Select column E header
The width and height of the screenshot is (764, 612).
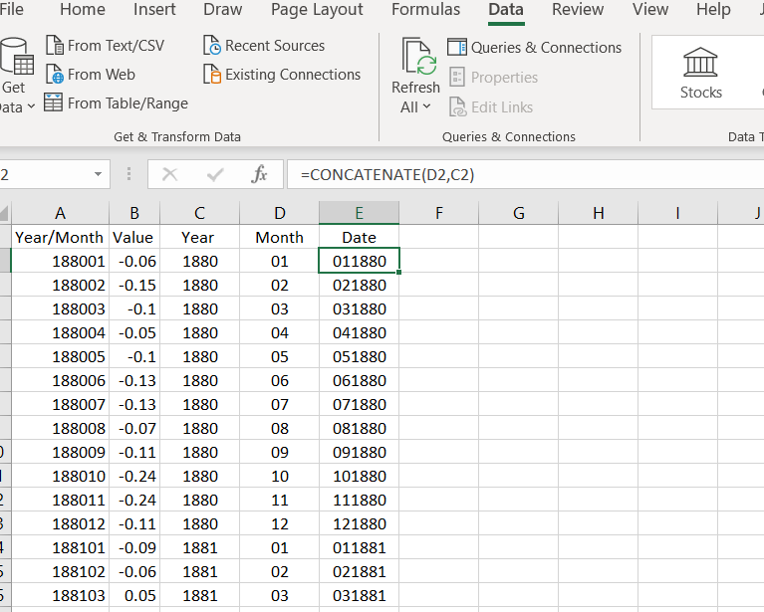tap(359, 212)
